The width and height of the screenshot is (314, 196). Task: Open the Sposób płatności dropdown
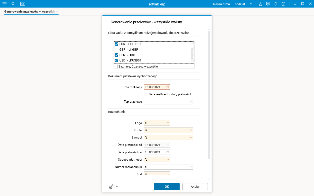pos(168,159)
